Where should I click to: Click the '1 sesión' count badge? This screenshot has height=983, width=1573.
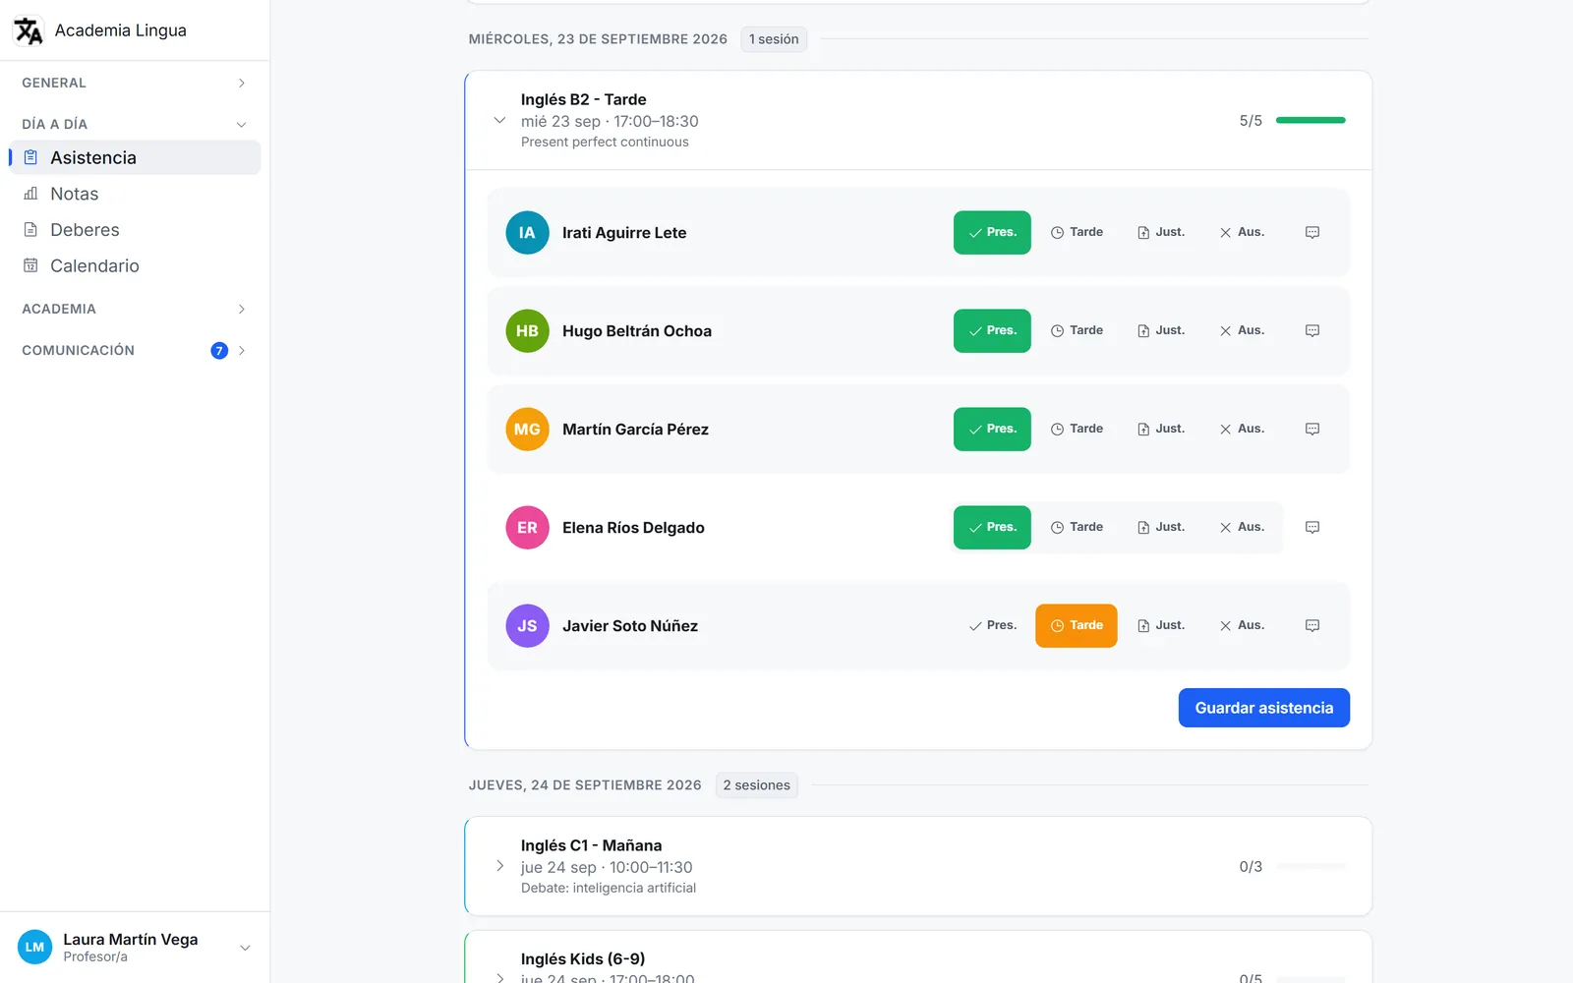point(774,39)
